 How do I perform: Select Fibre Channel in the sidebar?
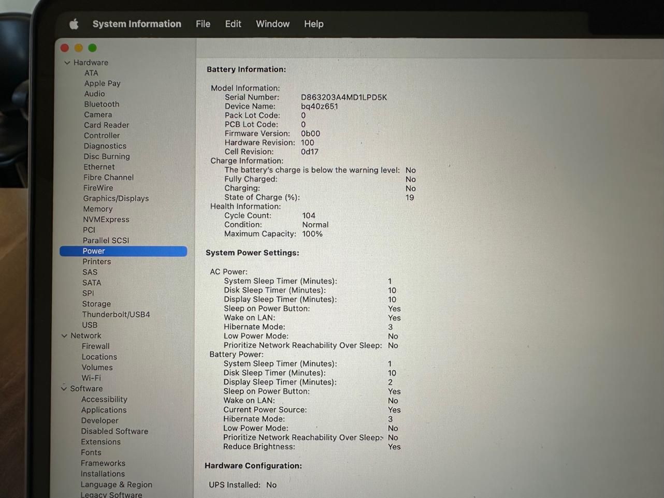coord(108,177)
